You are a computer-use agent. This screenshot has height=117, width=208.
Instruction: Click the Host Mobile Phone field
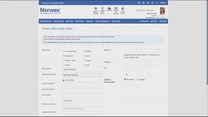[82, 113]
